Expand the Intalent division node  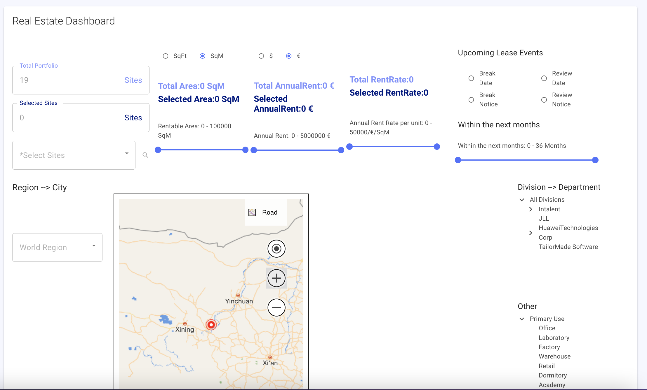(531, 209)
